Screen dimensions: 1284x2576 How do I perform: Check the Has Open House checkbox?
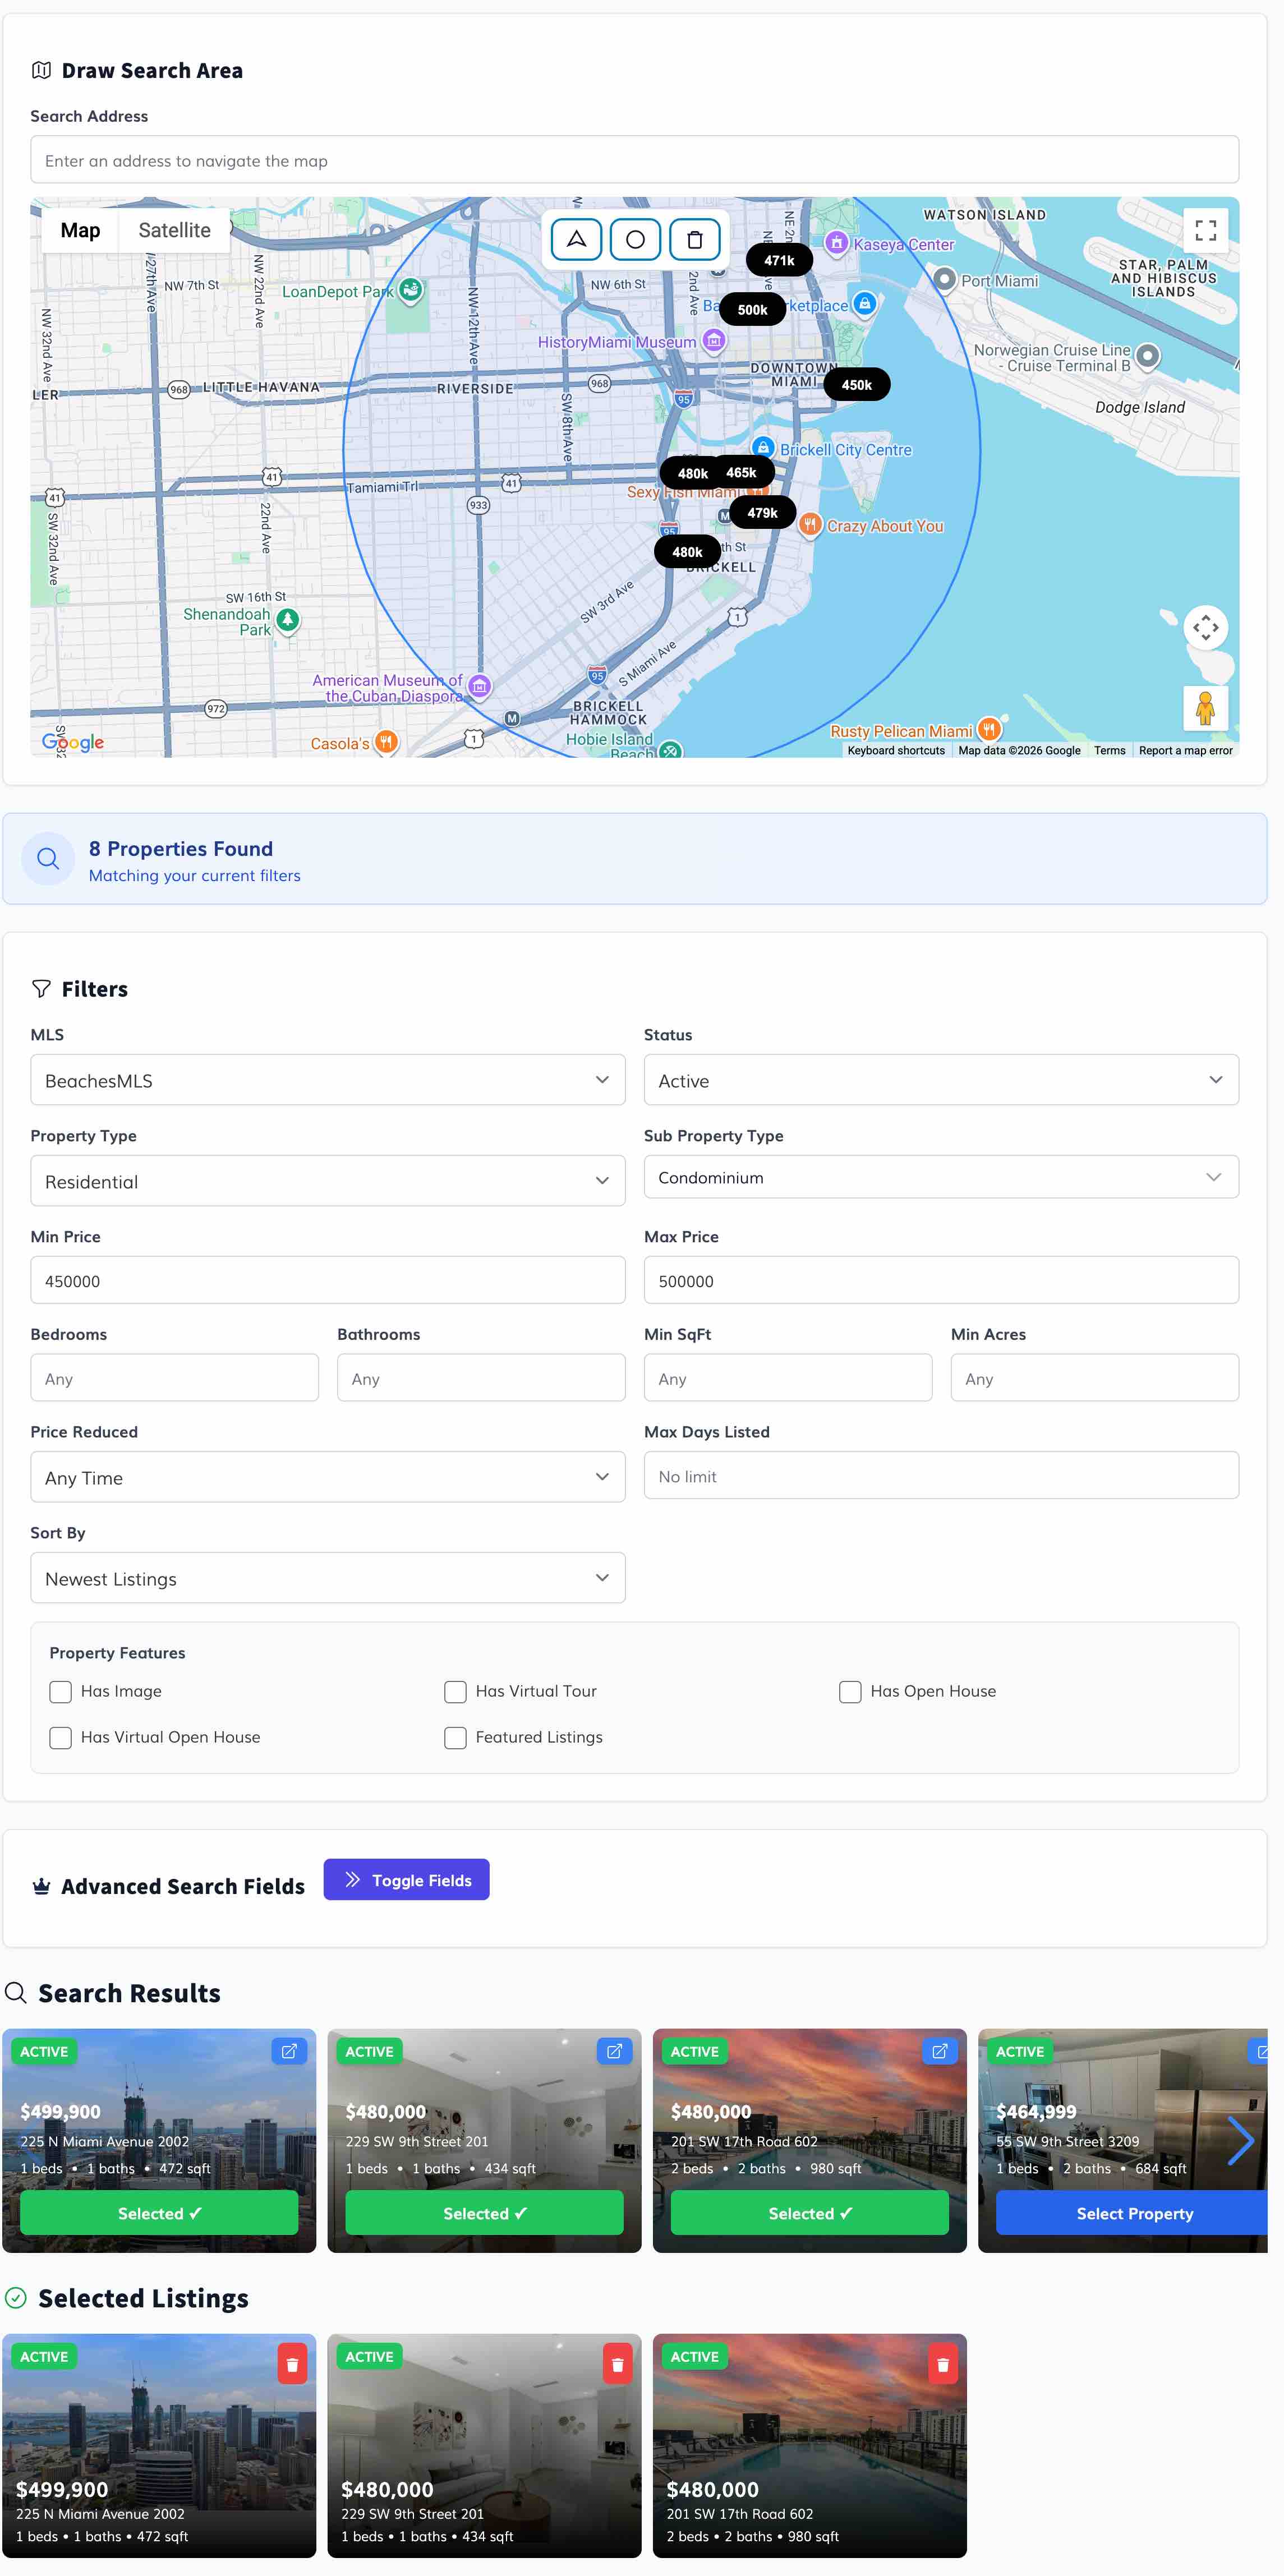pyautogui.click(x=850, y=1691)
